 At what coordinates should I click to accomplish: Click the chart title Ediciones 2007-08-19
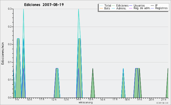(44, 5)
